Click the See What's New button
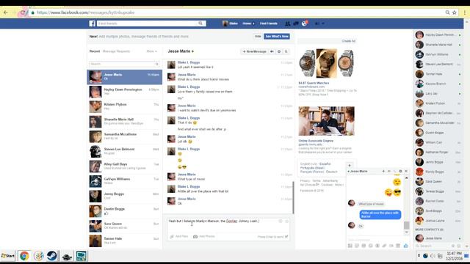 point(277,36)
